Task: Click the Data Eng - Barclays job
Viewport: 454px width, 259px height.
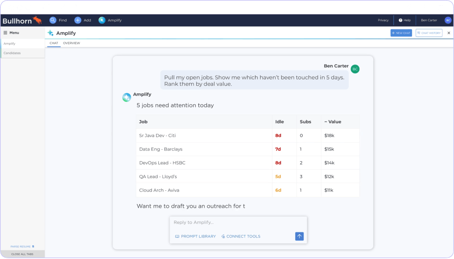Action: pos(161,149)
